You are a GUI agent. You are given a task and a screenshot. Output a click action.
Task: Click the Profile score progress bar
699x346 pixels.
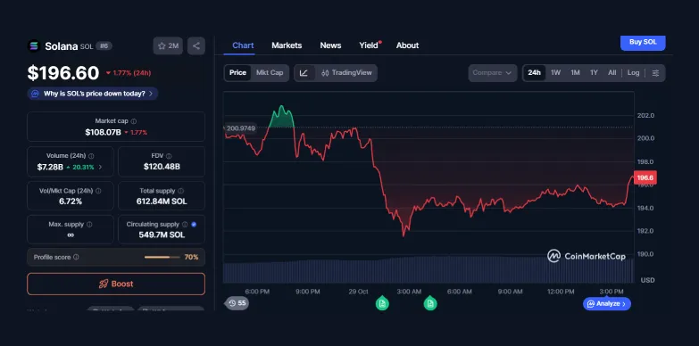(162, 258)
